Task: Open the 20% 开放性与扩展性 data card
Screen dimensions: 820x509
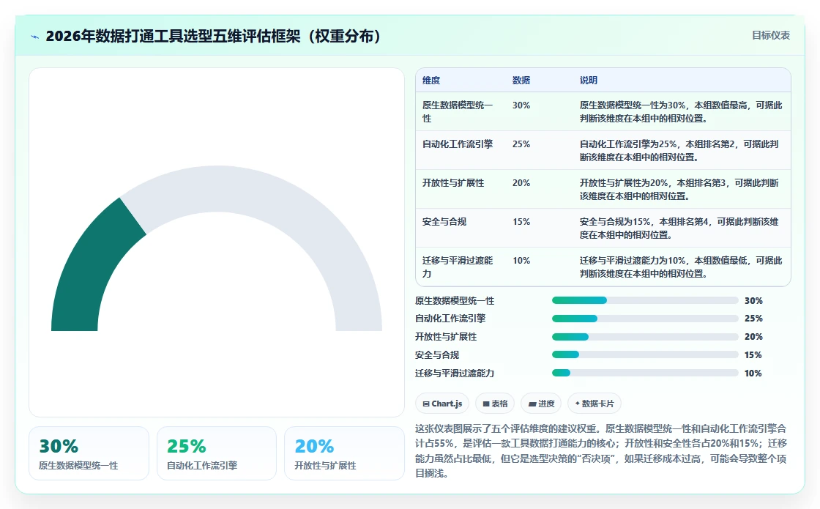Action: pyautogui.click(x=344, y=453)
